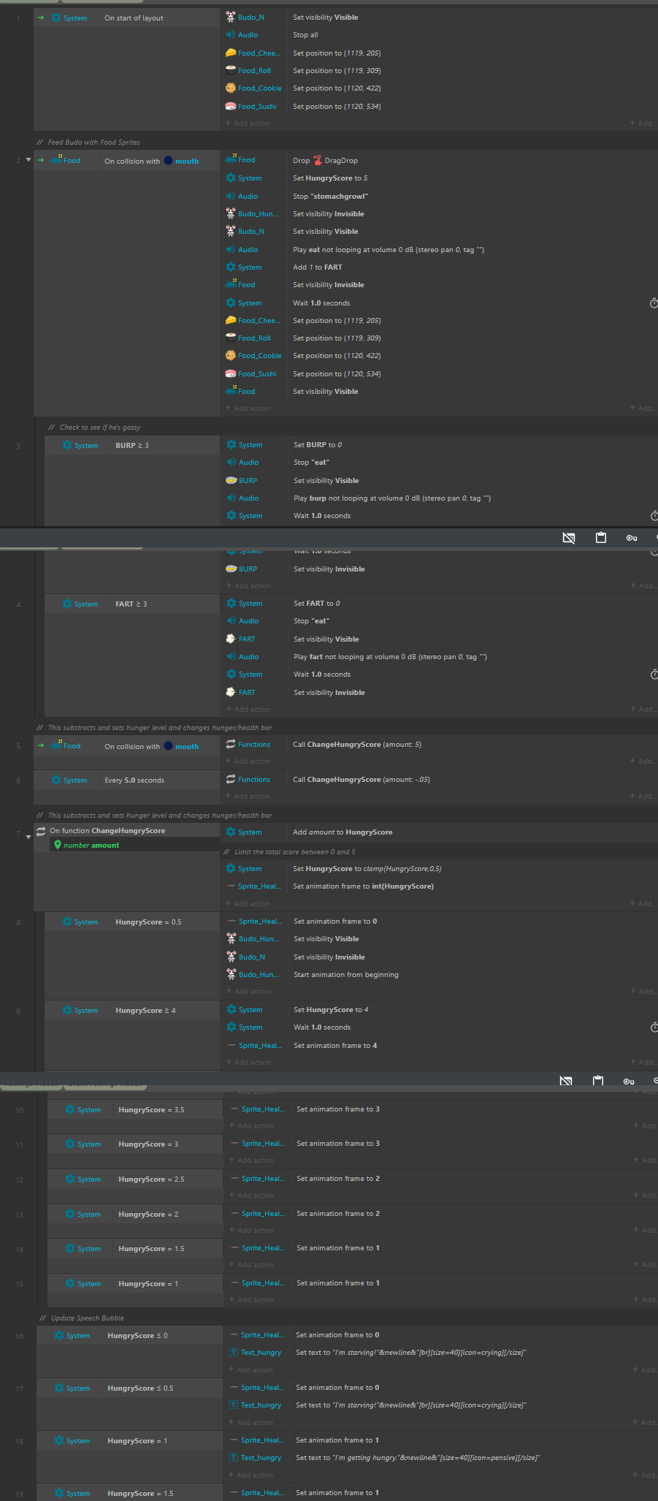Click Add action under Call ChangeHungryScore (amount: 5)
Viewport: 658px width, 1501px height.
(x=248, y=761)
